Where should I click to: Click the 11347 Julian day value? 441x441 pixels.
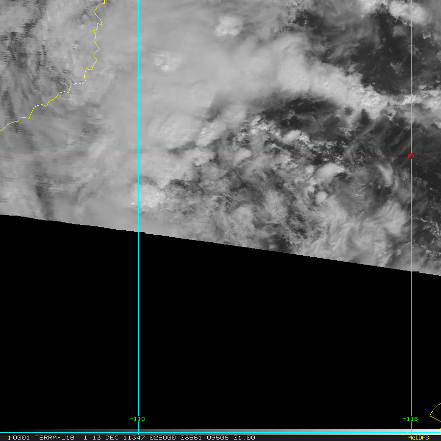[134, 438]
